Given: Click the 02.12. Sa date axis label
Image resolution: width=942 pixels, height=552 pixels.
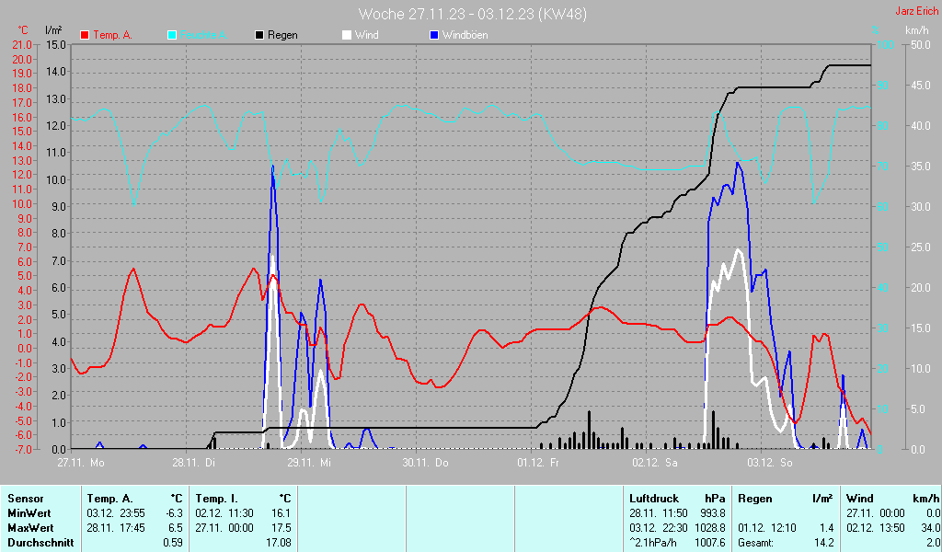Looking at the screenshot, I should pyautogui.click(x=655, y=463).
